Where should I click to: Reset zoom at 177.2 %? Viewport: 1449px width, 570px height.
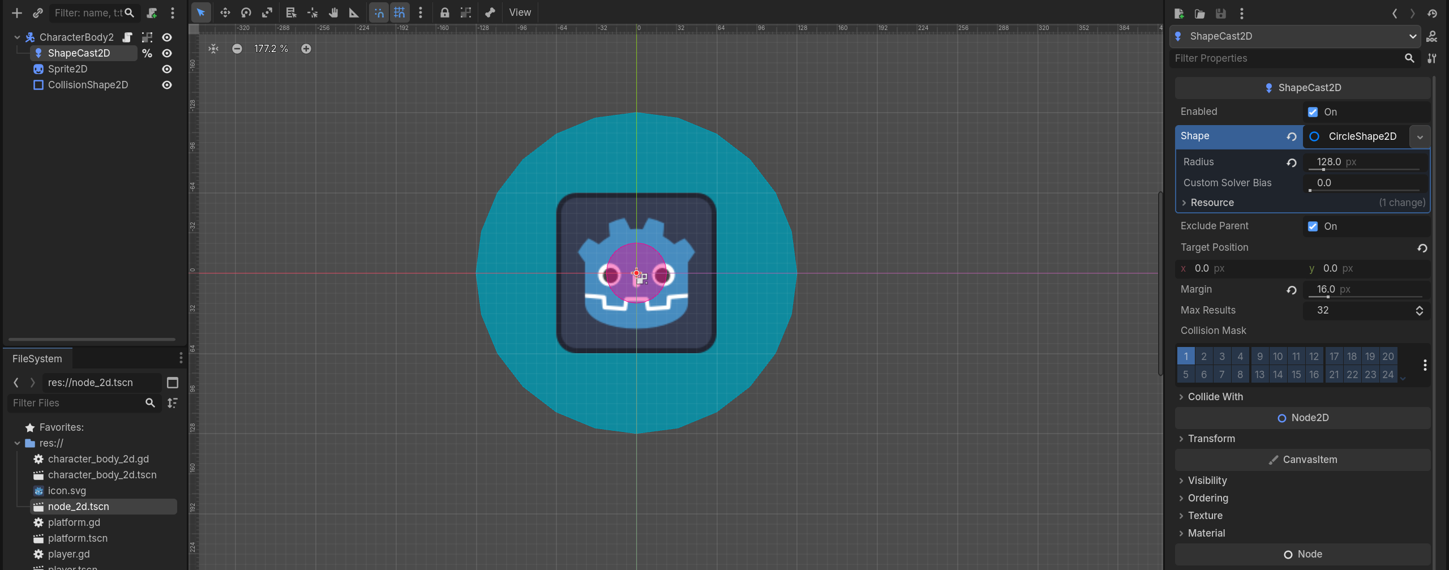[x=271, y=49]
